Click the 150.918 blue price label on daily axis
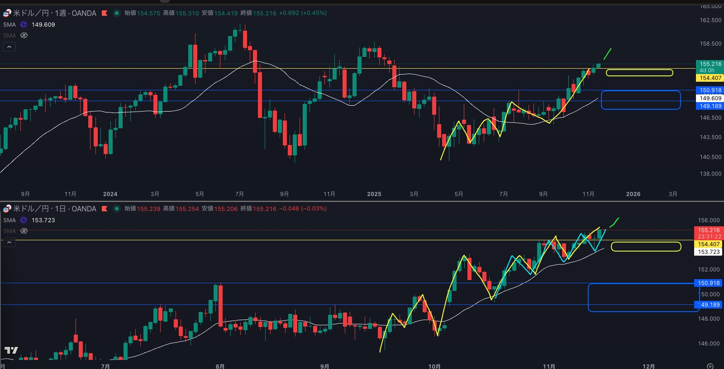The height and width of the screenshot is (369, 724). 708,283
